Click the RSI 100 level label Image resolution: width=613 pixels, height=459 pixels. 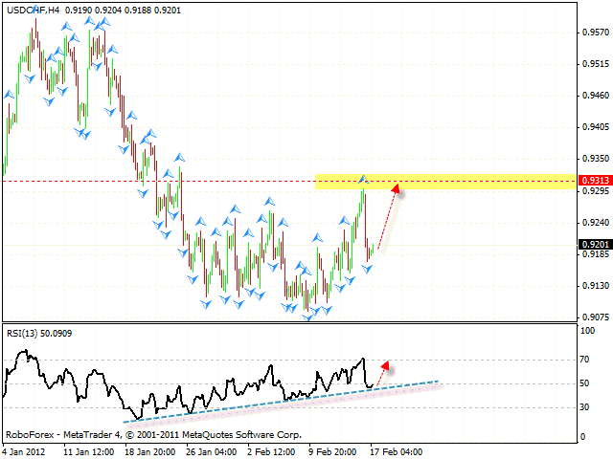[588, 330]
